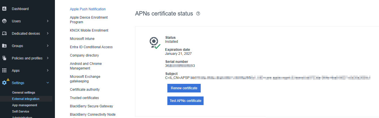Click the Policies and profiles document icon
The image size is (379, 118).
pos(4,58)
